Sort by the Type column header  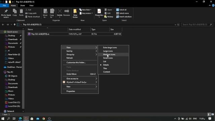[100, 29]
